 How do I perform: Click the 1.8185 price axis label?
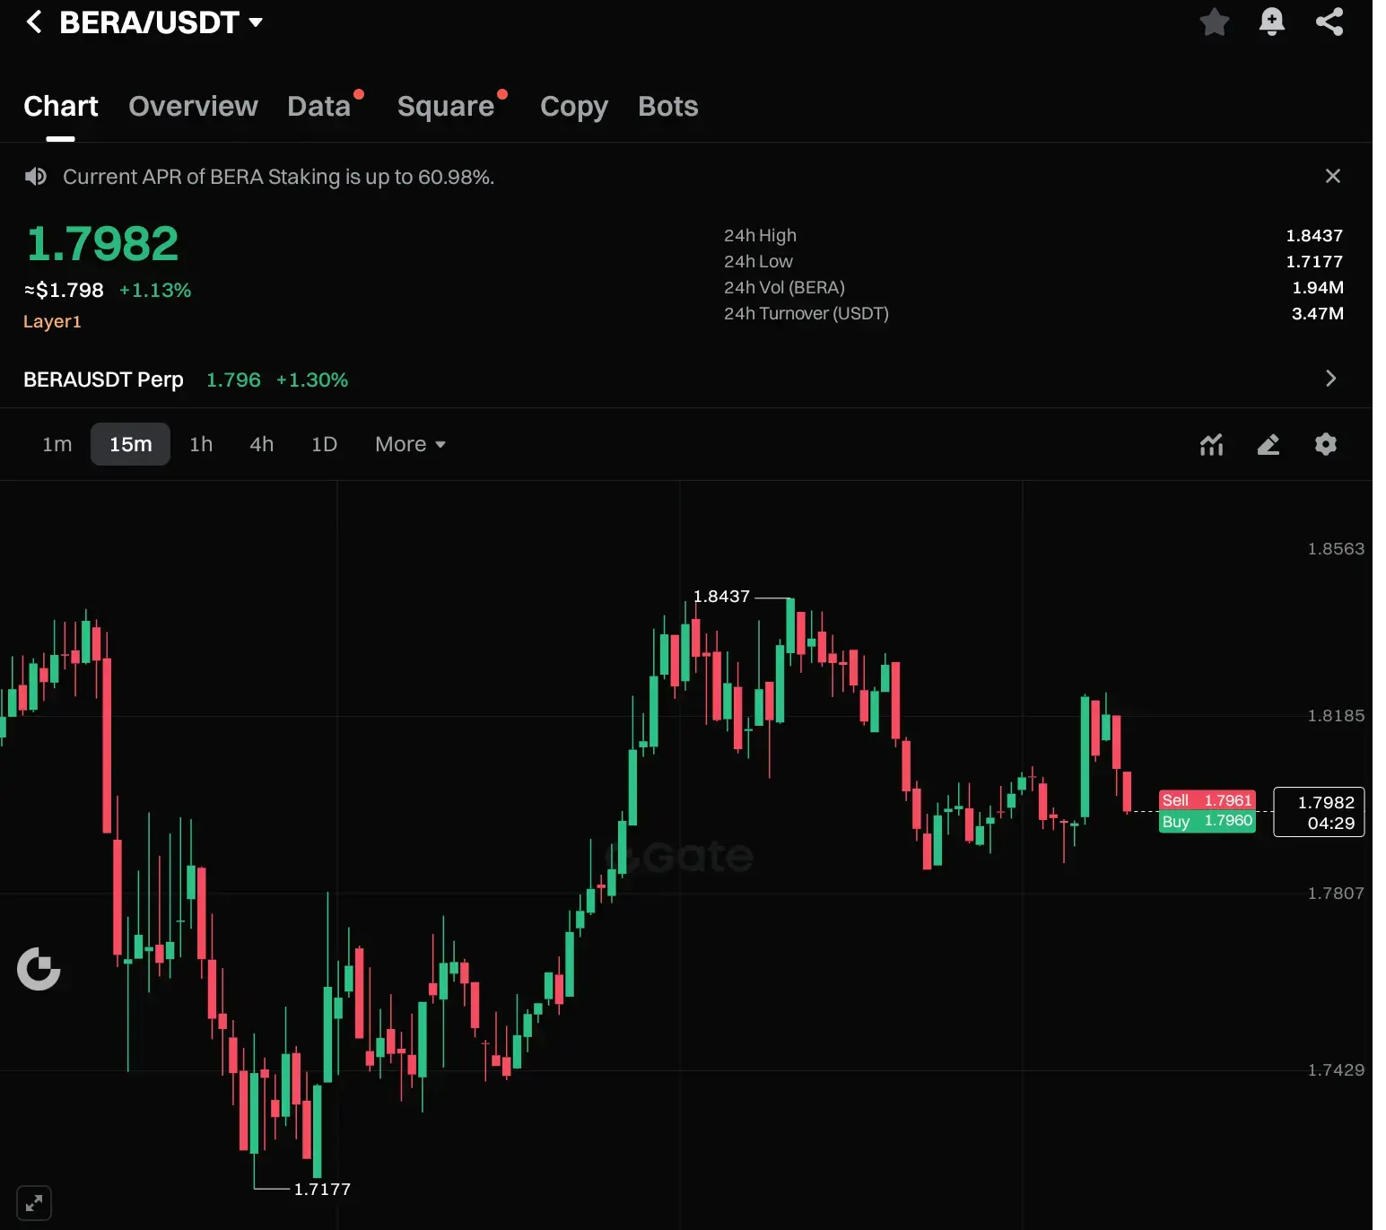point(1336,715)
